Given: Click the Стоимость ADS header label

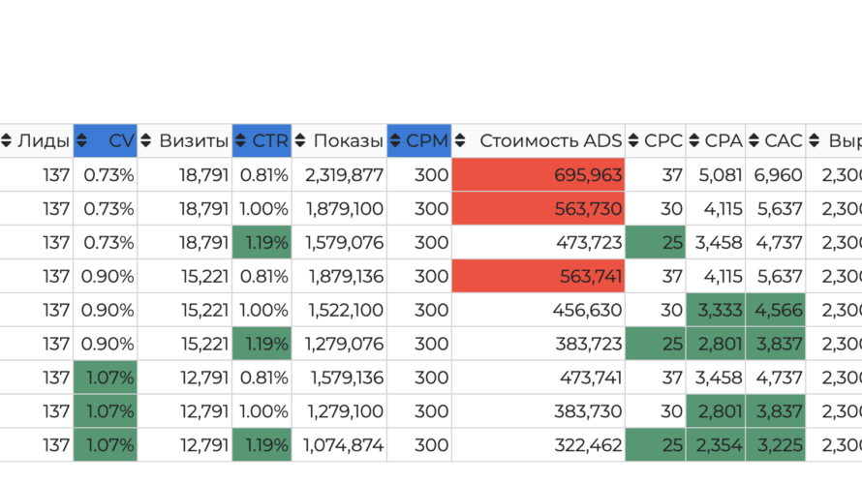Looking at the screenshot, I should click(550, 141).
